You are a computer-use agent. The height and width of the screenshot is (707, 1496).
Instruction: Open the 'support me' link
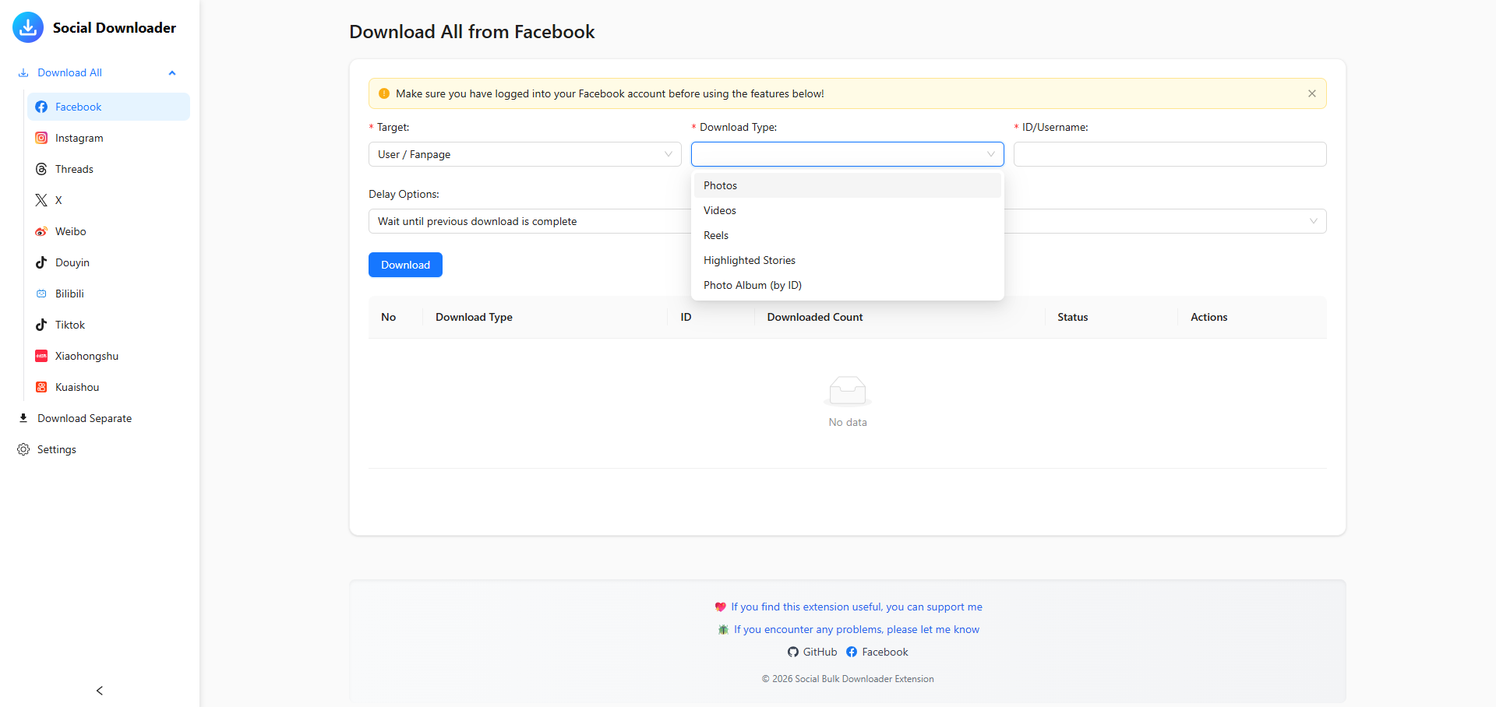tap(856, 607)
